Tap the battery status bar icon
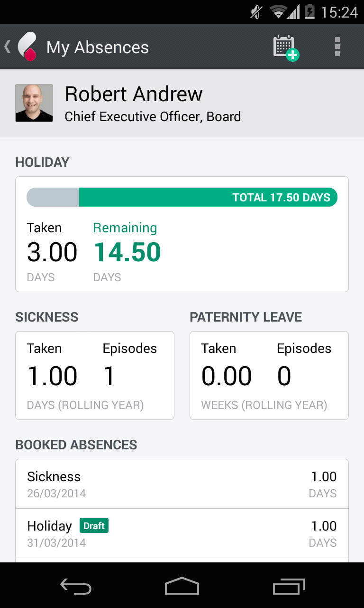The height and width of the screenshot is (608, 364). click(x=310, y=11)
